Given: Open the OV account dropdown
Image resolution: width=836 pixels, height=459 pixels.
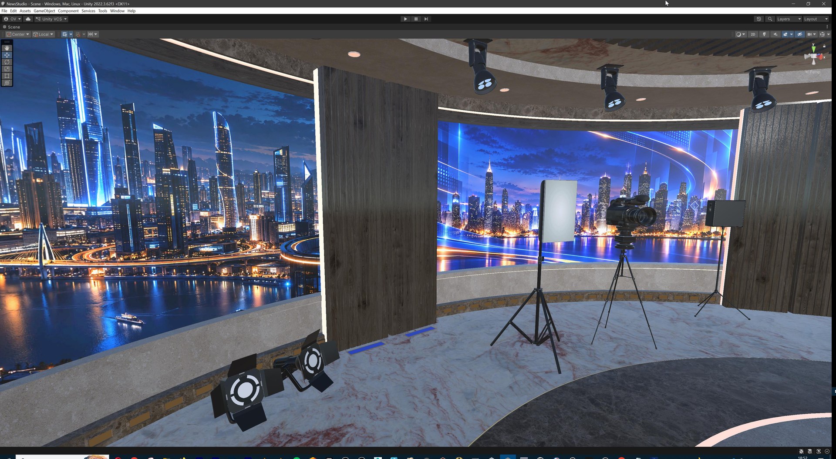Looking at the screenshot, I should pos(12,19).
